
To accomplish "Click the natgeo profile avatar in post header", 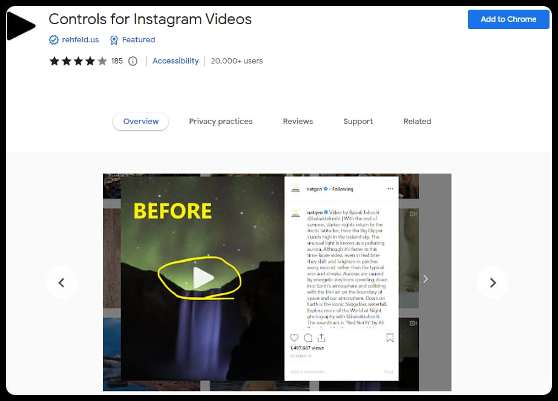I will pos(296,189).
